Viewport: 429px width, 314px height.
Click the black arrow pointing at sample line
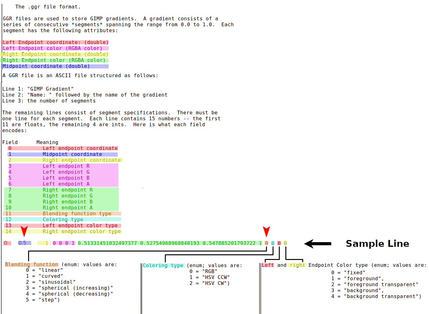[318, 244]
